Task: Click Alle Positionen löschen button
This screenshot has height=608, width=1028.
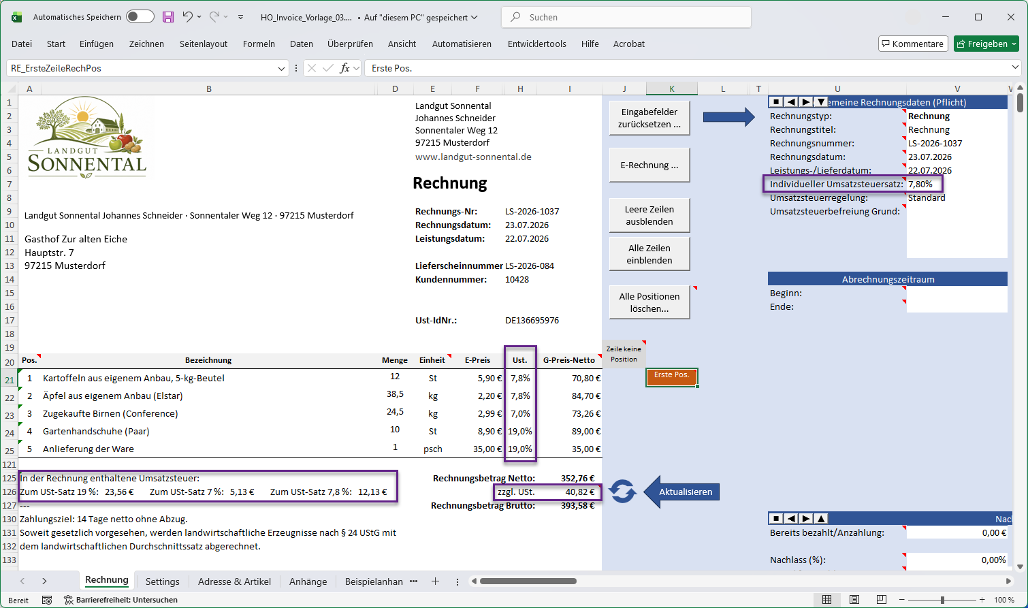Action: tap(649, 302)
